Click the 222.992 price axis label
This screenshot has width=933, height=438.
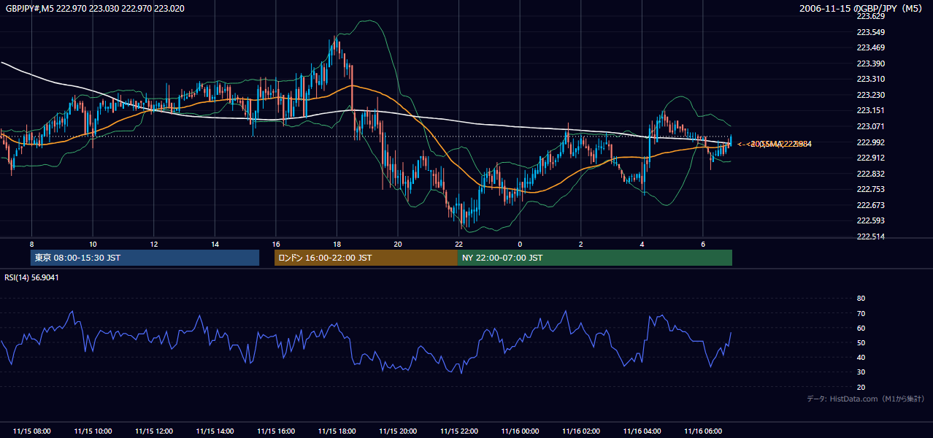(x=870, y=142)
